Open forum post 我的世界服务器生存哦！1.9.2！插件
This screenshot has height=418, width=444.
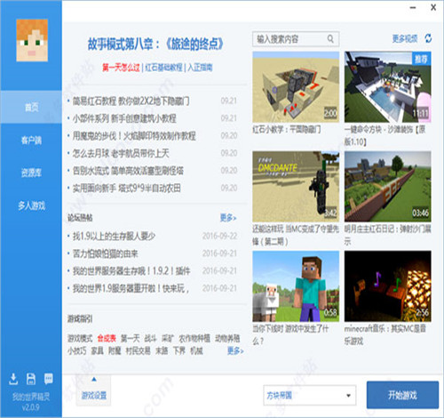[x=131, y=271]
